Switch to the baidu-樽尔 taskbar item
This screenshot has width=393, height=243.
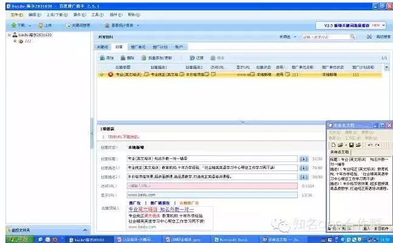pyautogui.click(x=89, y=240)
